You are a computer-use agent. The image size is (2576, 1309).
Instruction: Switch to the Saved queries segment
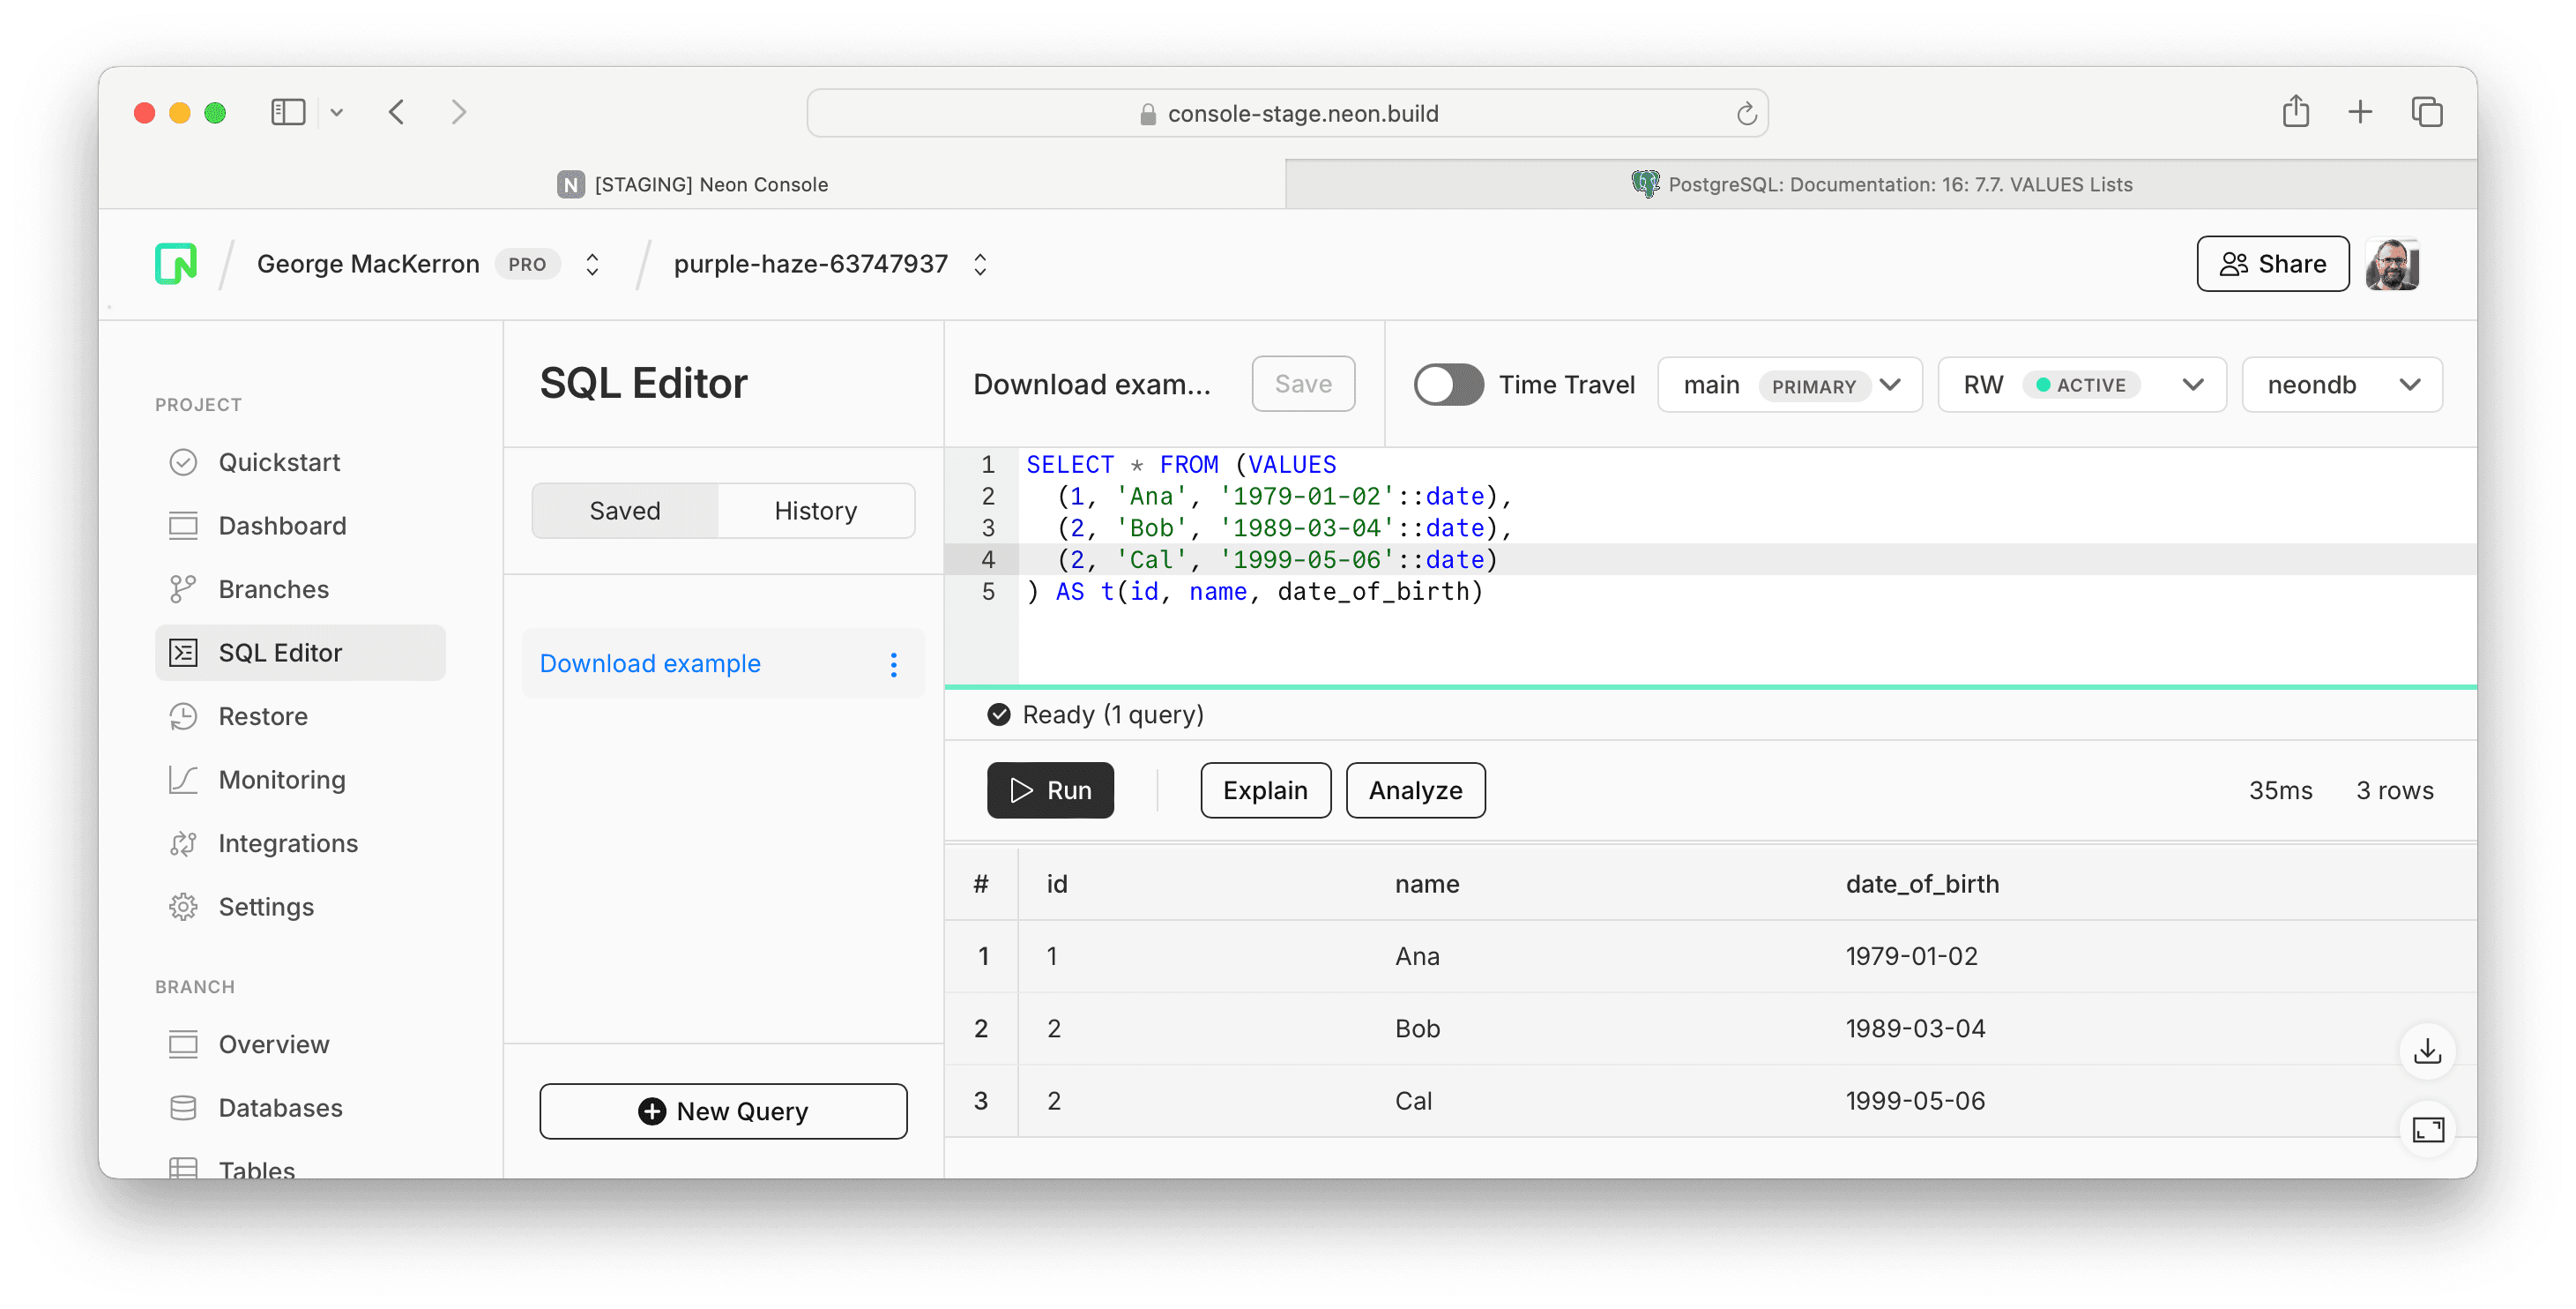coord(625,512)
